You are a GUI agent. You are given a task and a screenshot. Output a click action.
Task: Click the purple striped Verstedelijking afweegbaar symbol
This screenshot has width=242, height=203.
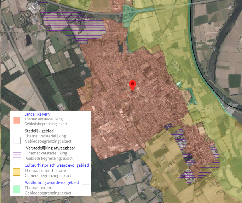click(17, 156)
